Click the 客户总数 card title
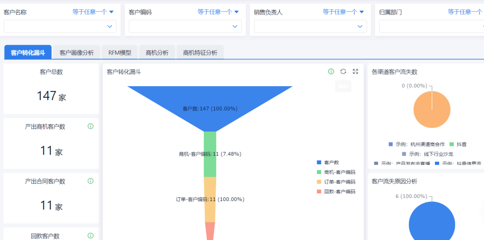This screenshot has height=240, width=484. [x=51, y=72]
